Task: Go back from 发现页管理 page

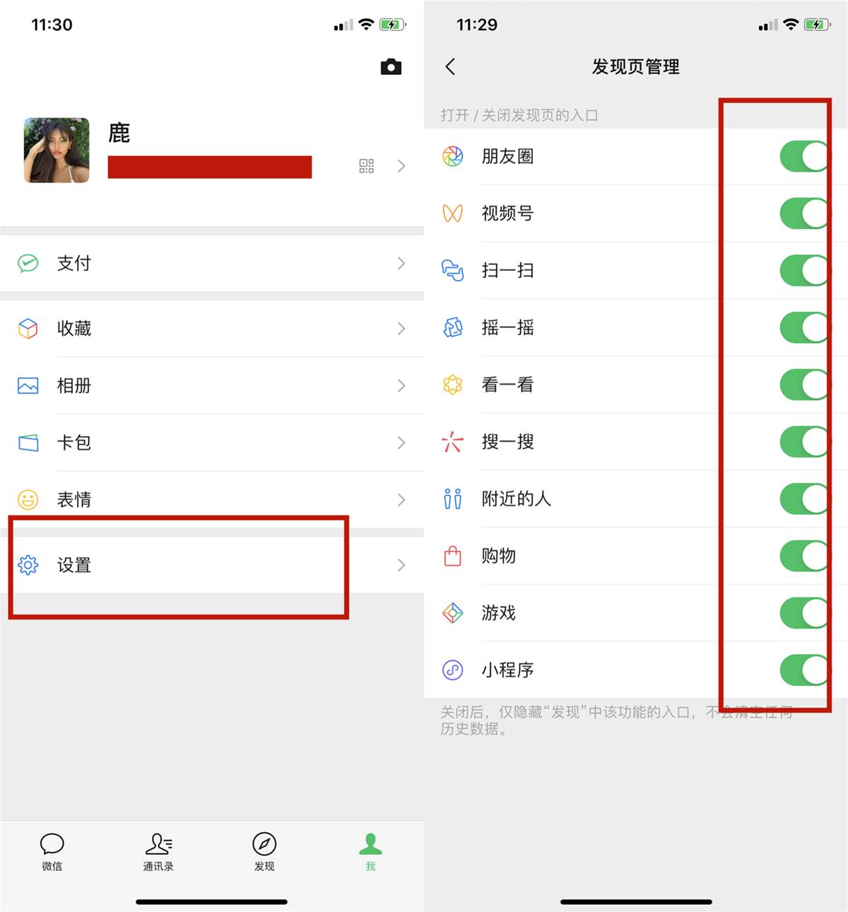Action: click(x=450, y=66)
